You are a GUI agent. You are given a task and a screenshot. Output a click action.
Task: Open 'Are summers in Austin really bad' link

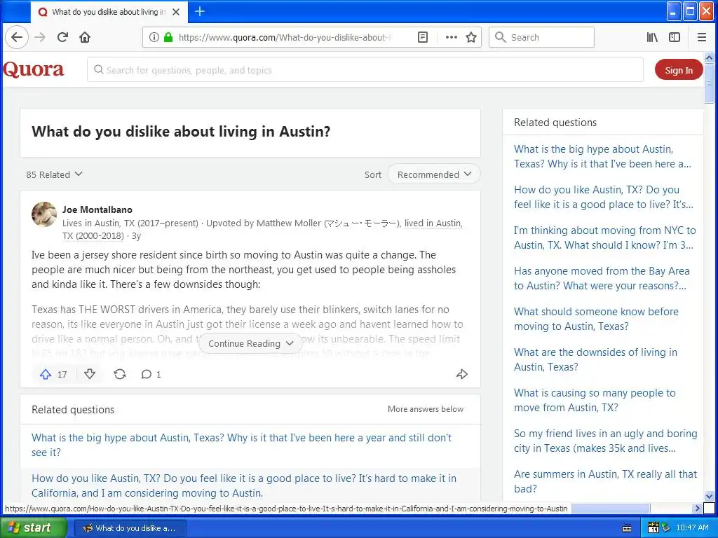(x=605, y=481)
